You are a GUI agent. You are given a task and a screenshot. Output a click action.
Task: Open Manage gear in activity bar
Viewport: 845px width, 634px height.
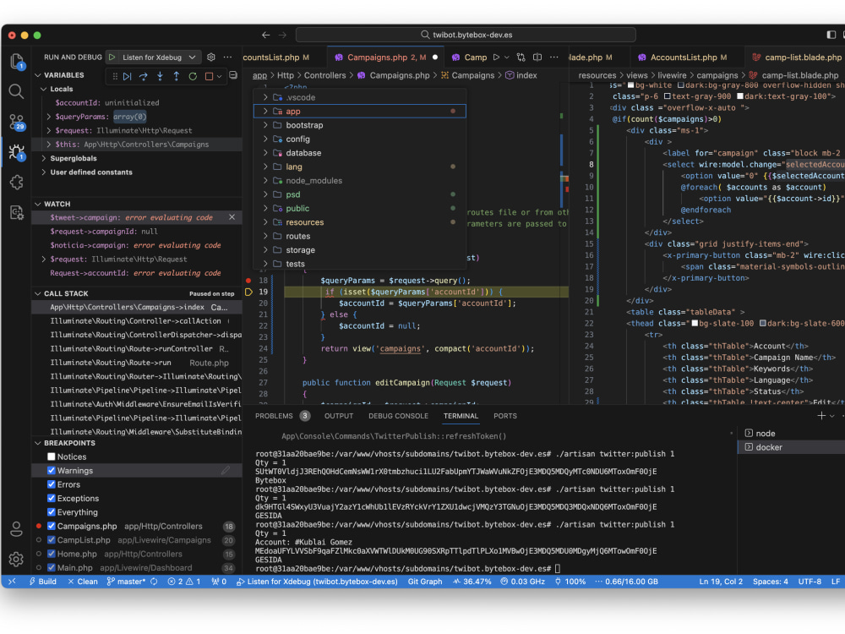tap(17, 559)
